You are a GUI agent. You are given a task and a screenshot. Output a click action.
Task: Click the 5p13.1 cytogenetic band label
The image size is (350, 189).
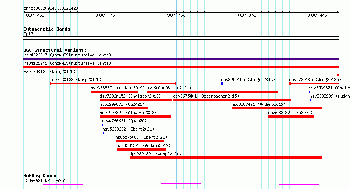coord(31,34)
